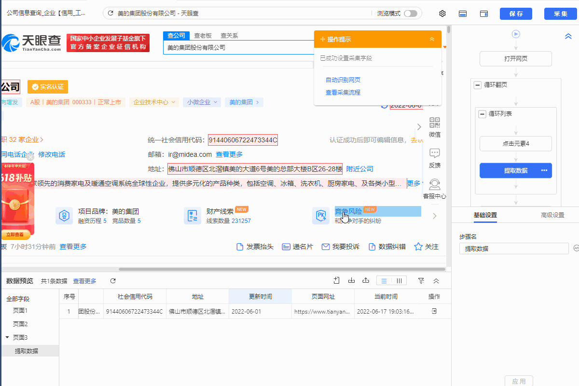Click the reload icon in the address bar
This screenshot has height=386, width=579.
[x=111, y=14]
